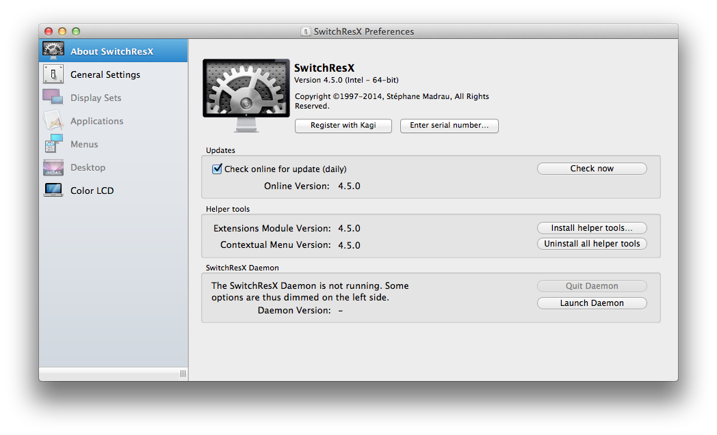Click Uninstall all helper tools

click(x=592, y=244)
